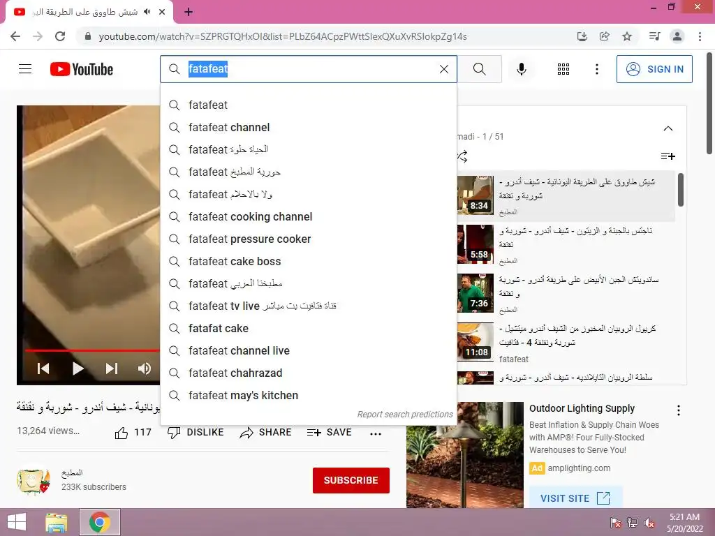Open the Windows Start menu
Screen dimensions: 715x536
pyautogui.click(x=17, y=522)
